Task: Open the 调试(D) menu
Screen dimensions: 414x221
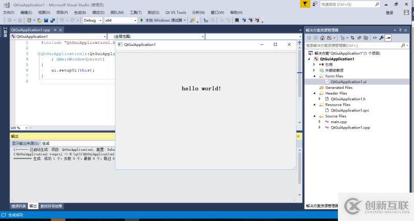Action: 98,12
